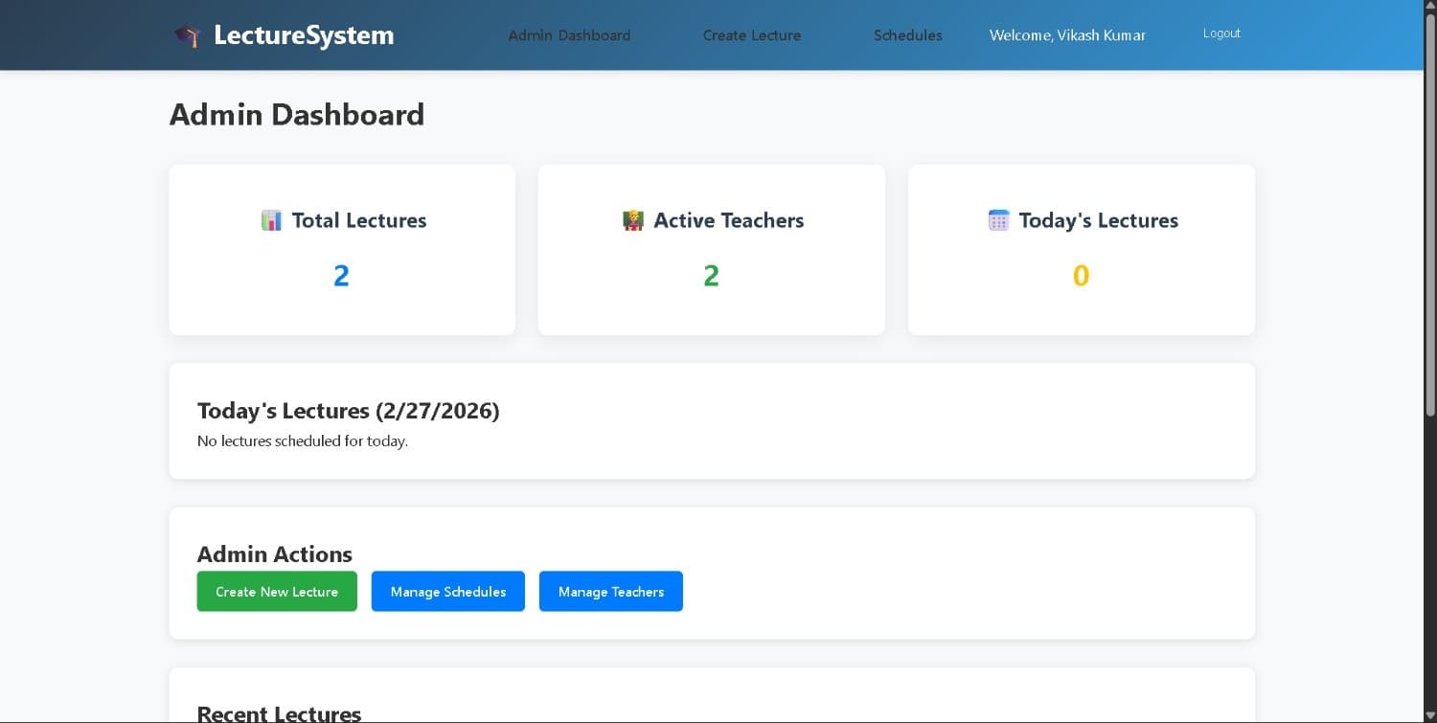This screenshot has height=723, width=1437.
Task: Click the teacher icon beside Active Teachers
Action: pyautogui.click(x=632, y=220)
